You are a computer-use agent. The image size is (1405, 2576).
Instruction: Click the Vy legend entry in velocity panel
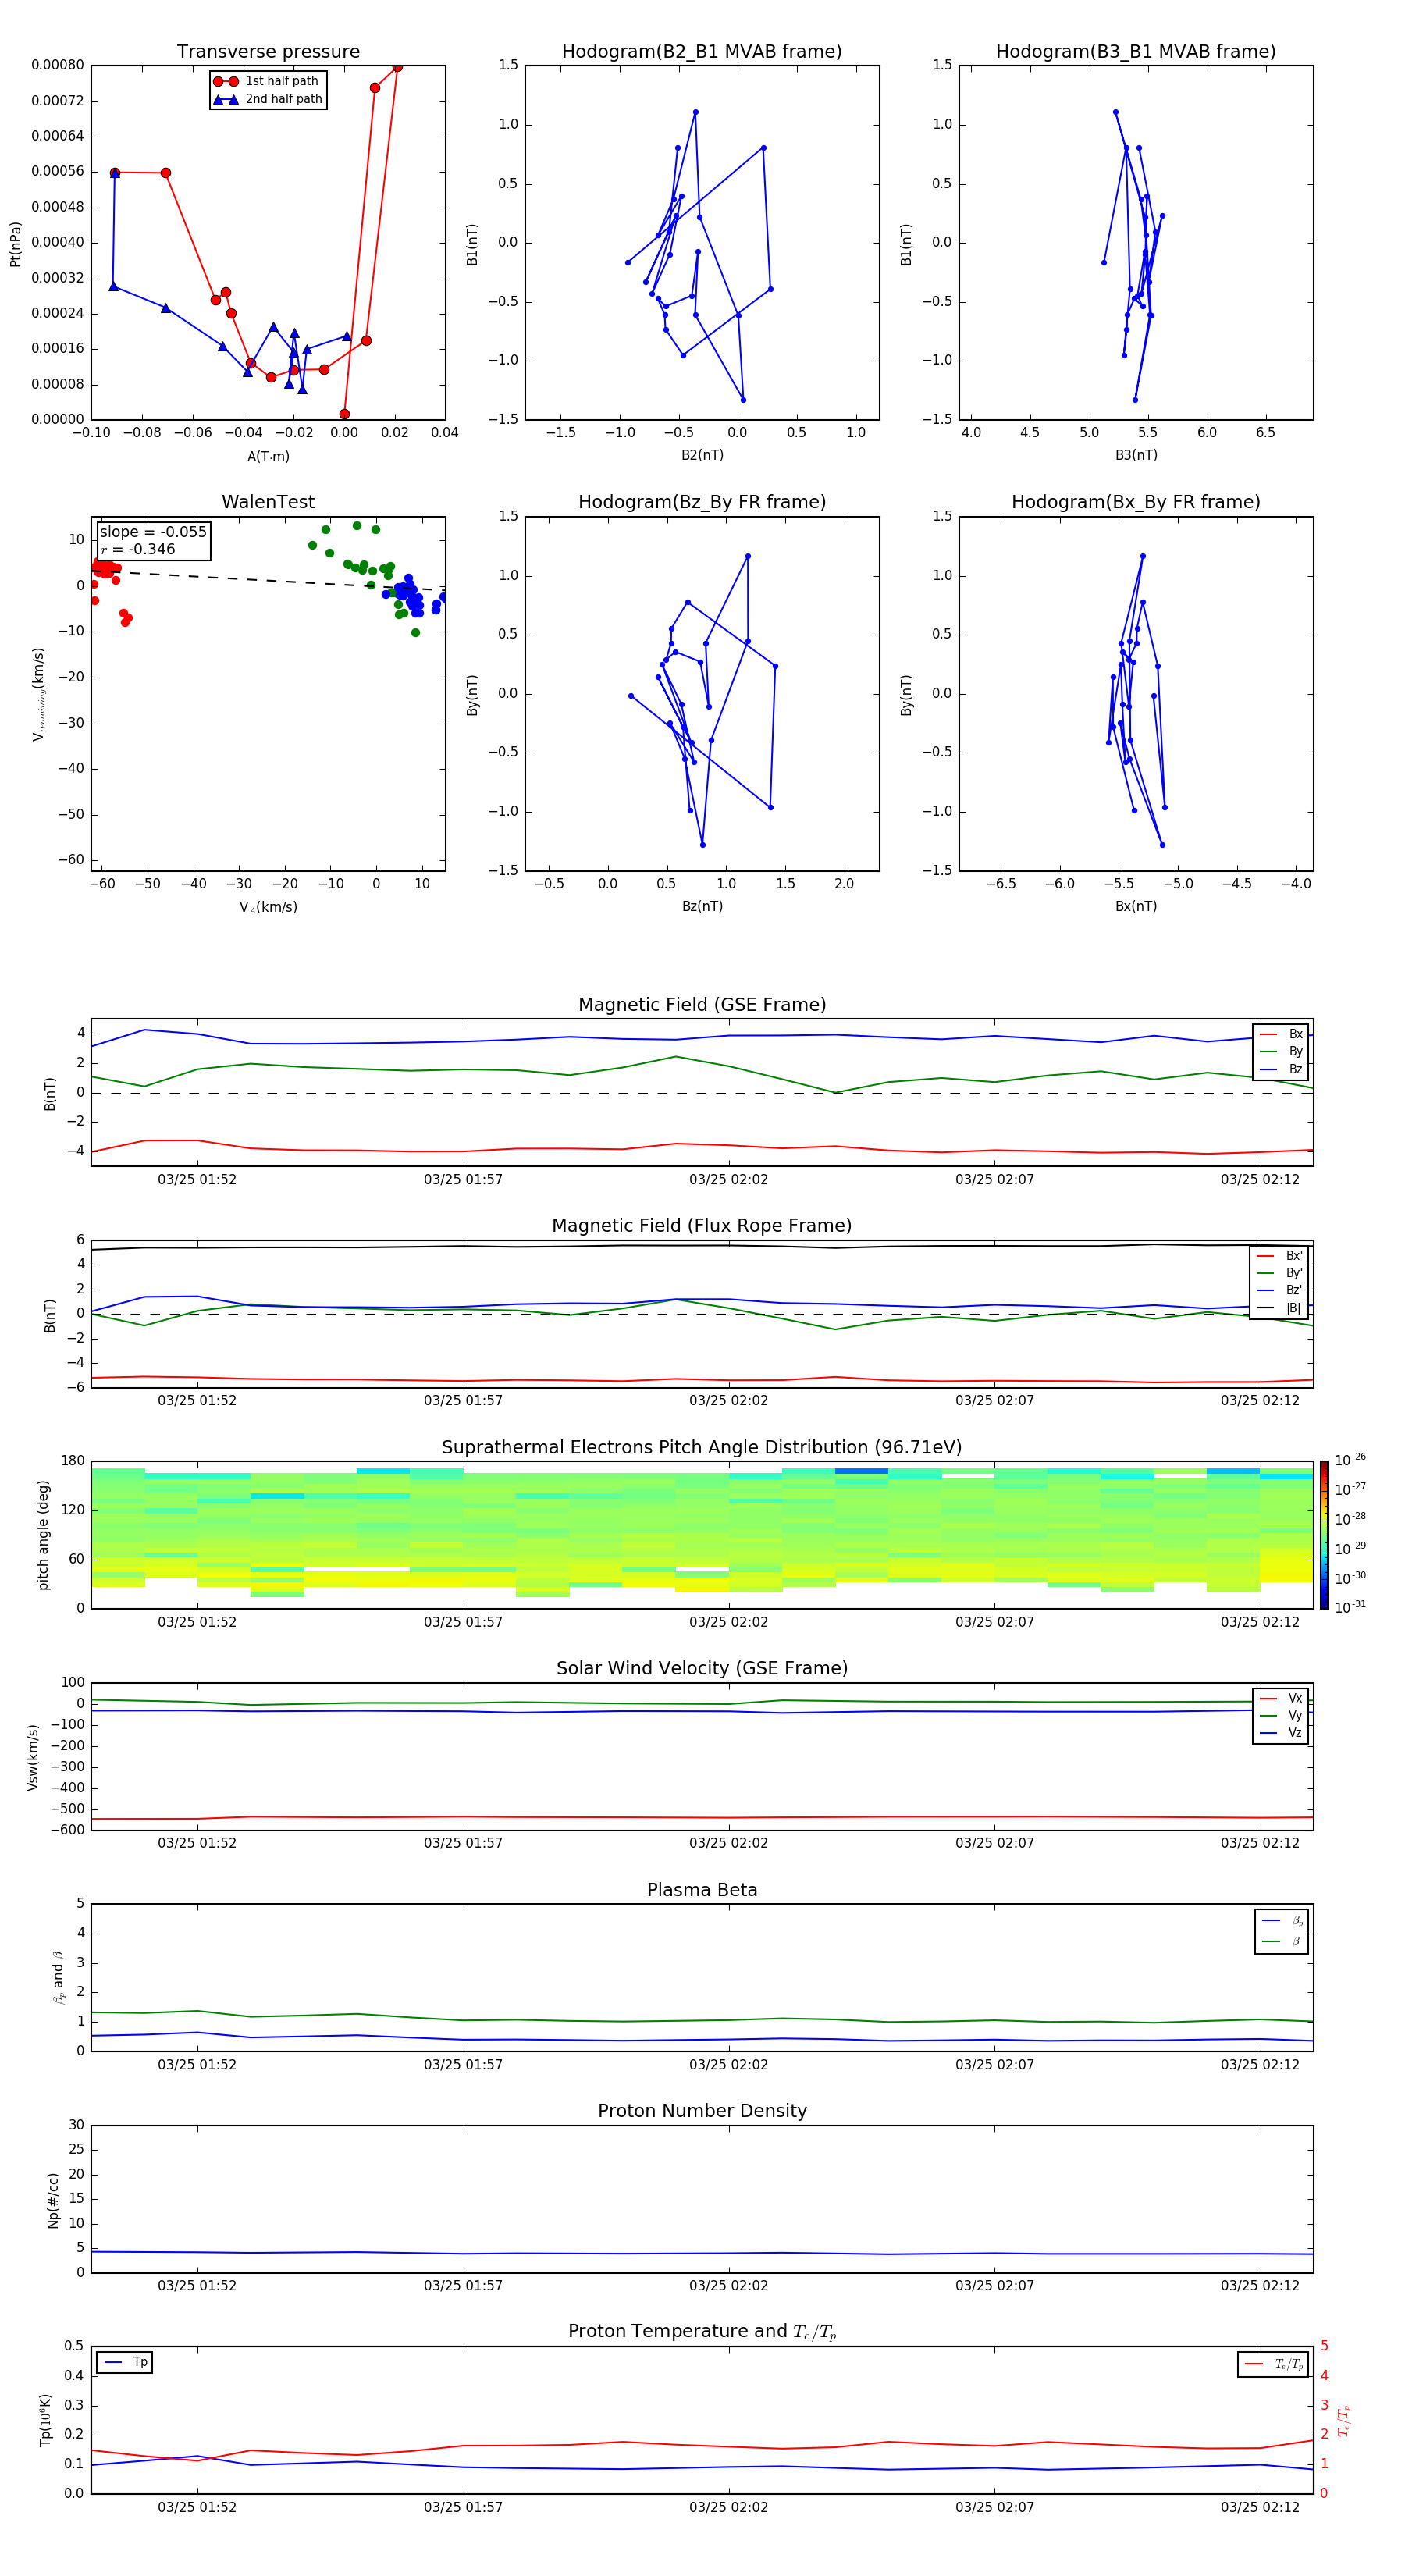click(x=1282, y=1715)
